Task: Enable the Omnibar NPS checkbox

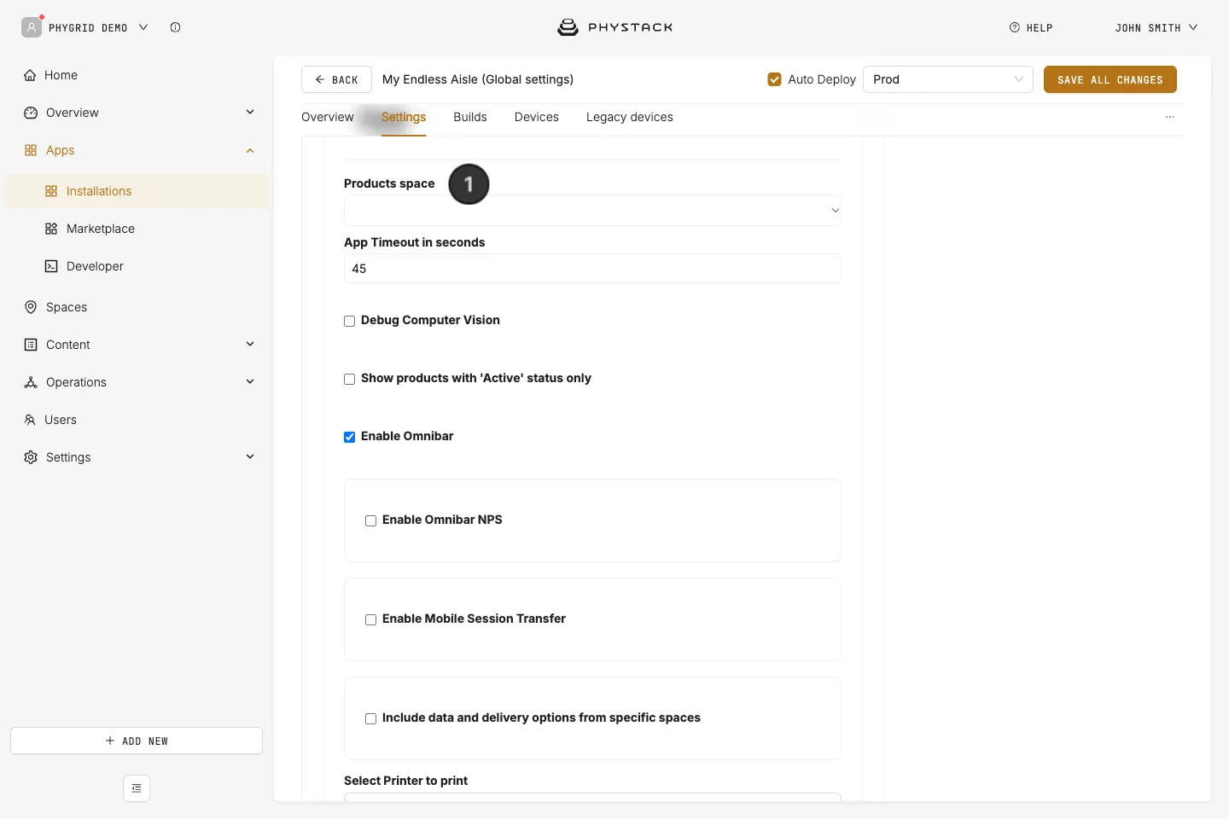Action: pyautogui.click(x=370, y=520)
